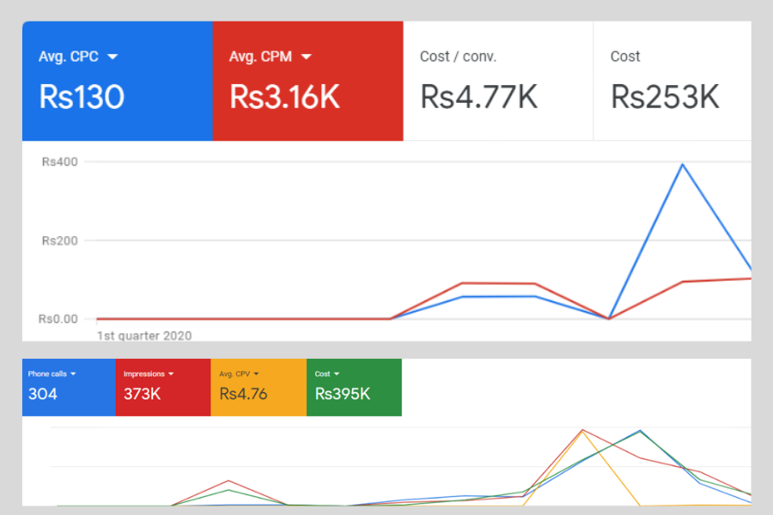
Task: Click the blue line's Rs400 peak
Action: [683, 165]
